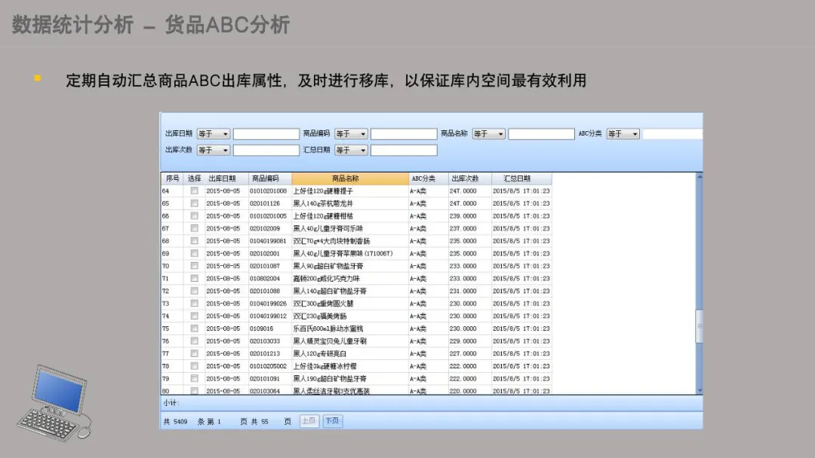Sort by the highlighted 商品名称 column header

click(x=350, y=179)
